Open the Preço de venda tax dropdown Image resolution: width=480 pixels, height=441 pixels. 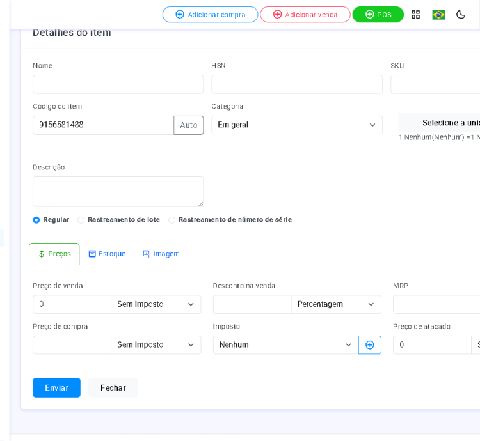click(156, 304)
